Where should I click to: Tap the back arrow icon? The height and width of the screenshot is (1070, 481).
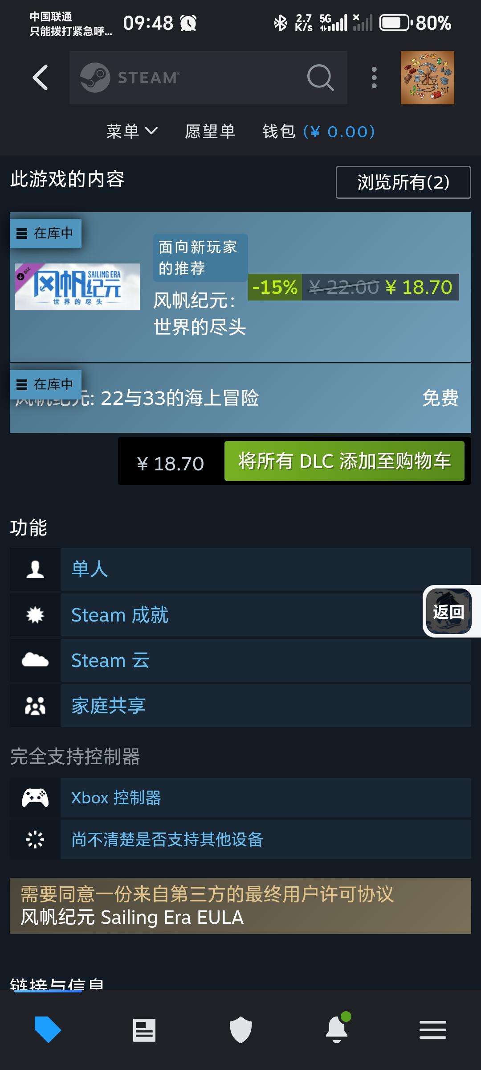click(40, 78)
